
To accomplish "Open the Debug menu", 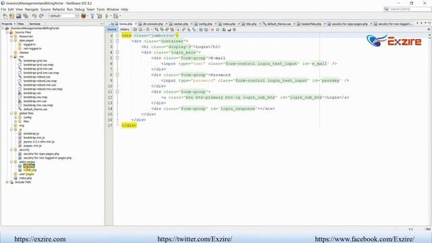I will [x=80, y=9].
